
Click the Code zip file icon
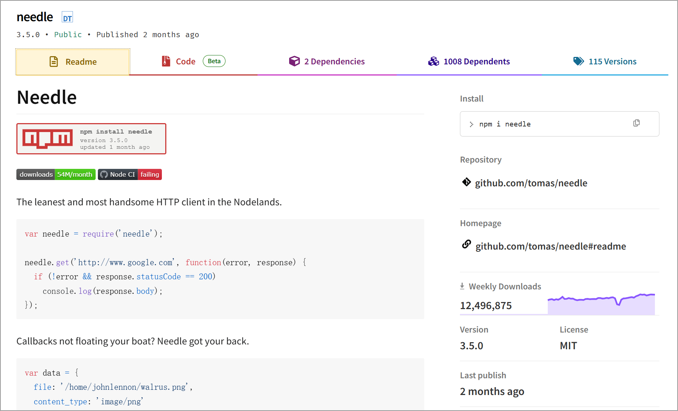tap(166, 61)
